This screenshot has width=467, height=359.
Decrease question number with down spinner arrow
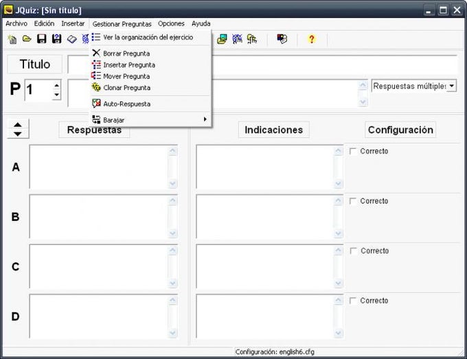click(x=56, y=95)
